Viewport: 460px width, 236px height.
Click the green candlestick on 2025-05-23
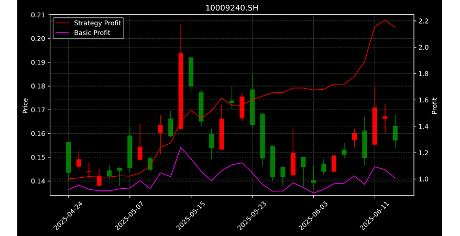pos(253,107)
